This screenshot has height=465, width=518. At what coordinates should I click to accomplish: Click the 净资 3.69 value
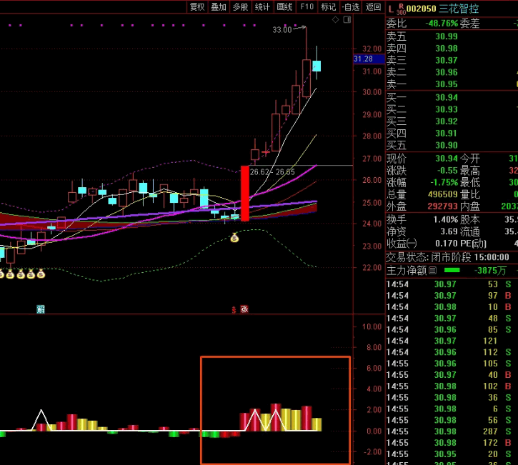(449, 231)
